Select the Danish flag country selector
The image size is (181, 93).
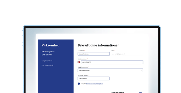click(79, 62)
